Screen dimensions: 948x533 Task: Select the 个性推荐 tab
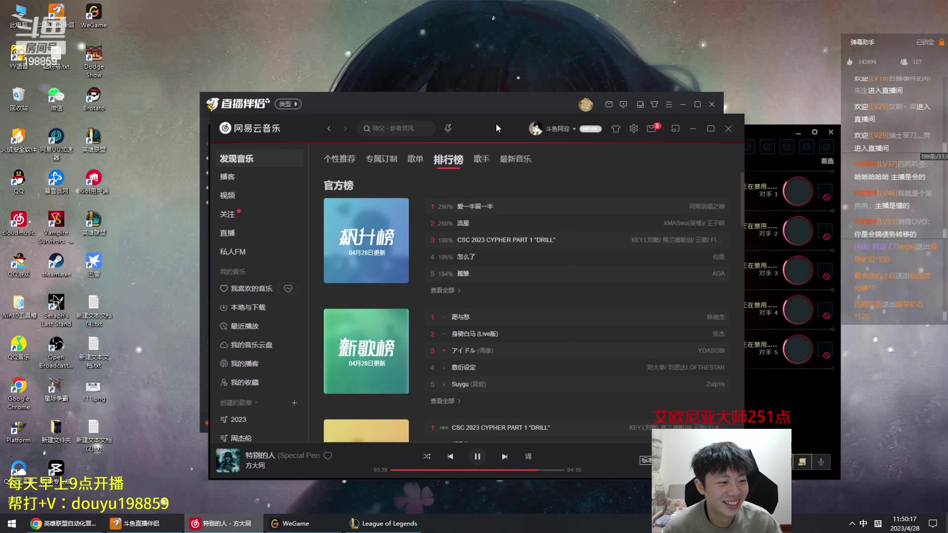coord(339,159)
